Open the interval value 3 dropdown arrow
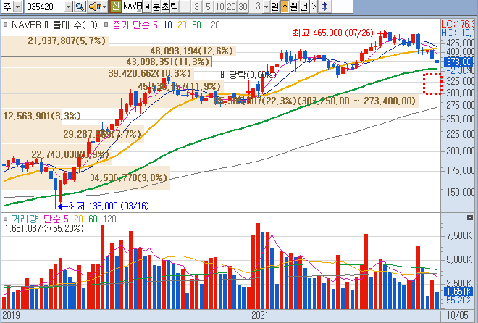478x323 pixels. (266, 7)
